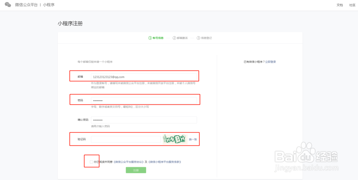Click the 验证码 captcha input field
The width and height of the screenshot is (358, 180).
tap(126, 139)
